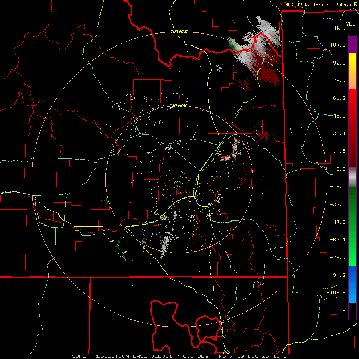The height and width of the screenshot is (359, 359).
Task: Click the 92.3 velocity scale value
Action: (339, 63)
